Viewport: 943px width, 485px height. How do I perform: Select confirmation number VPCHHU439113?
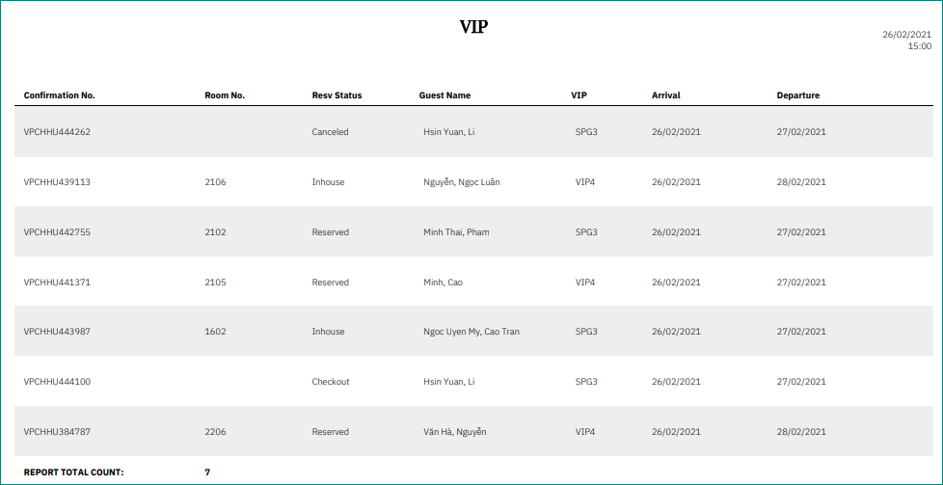(57, 182)
